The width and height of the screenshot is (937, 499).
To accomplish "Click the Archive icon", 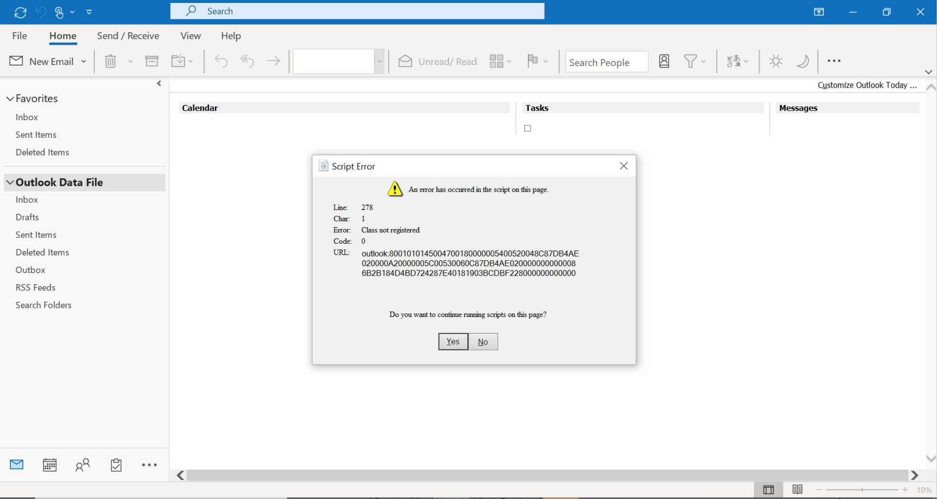I will tap(152, 61).
